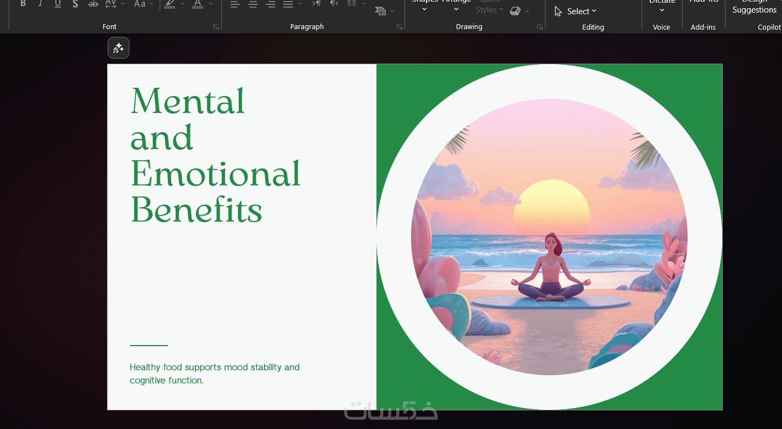This screenshot has width=782, height=429.
Task: Toggle bold formatting
Action: click(x=23, y=4)
